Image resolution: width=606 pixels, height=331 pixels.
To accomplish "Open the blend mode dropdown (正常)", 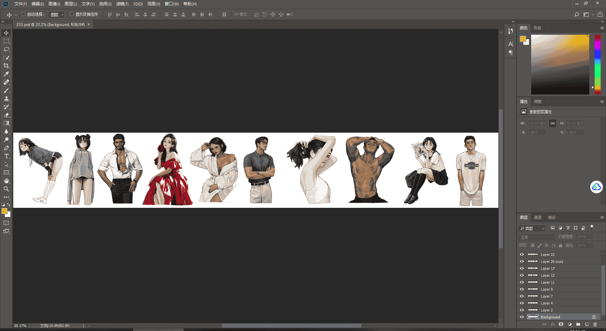I will [x=537, y=237].
